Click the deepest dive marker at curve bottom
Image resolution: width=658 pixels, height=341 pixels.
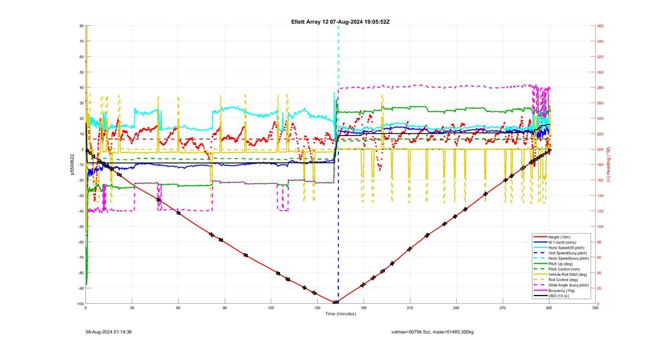click(336, 303)
